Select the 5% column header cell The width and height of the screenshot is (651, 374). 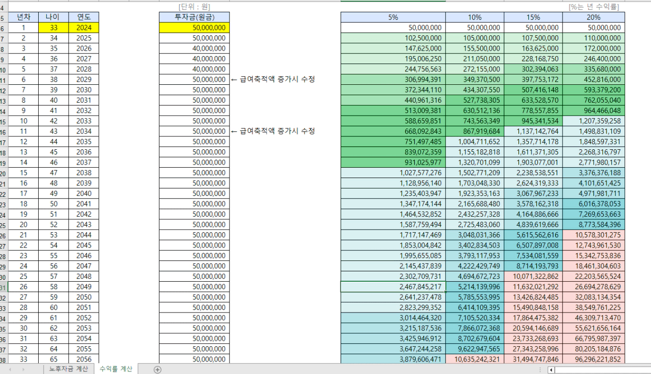coord(393,17)
